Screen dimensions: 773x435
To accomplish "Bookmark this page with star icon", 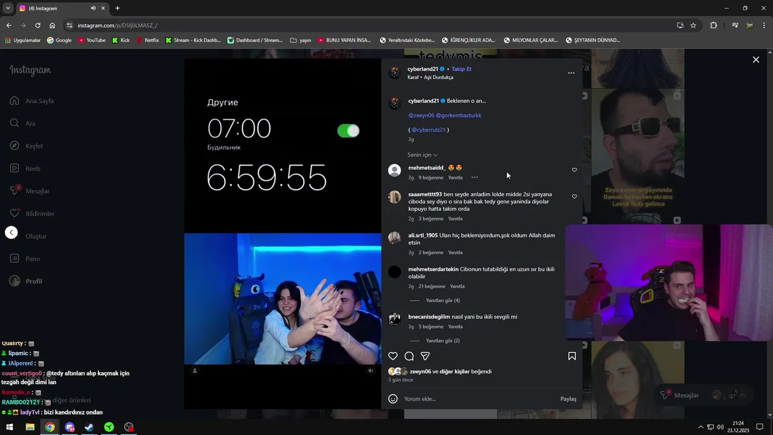I will [693, 25].
